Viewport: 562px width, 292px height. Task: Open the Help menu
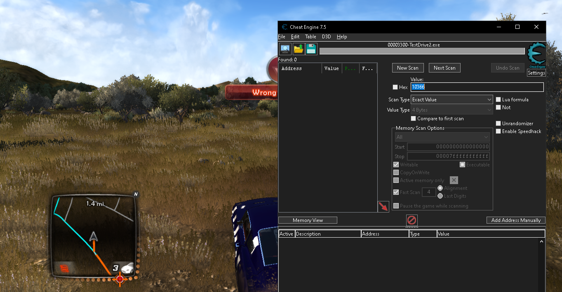[342, 37]
